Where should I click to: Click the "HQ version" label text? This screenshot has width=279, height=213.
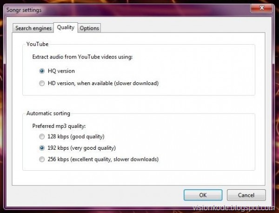[x=61, y=71]
